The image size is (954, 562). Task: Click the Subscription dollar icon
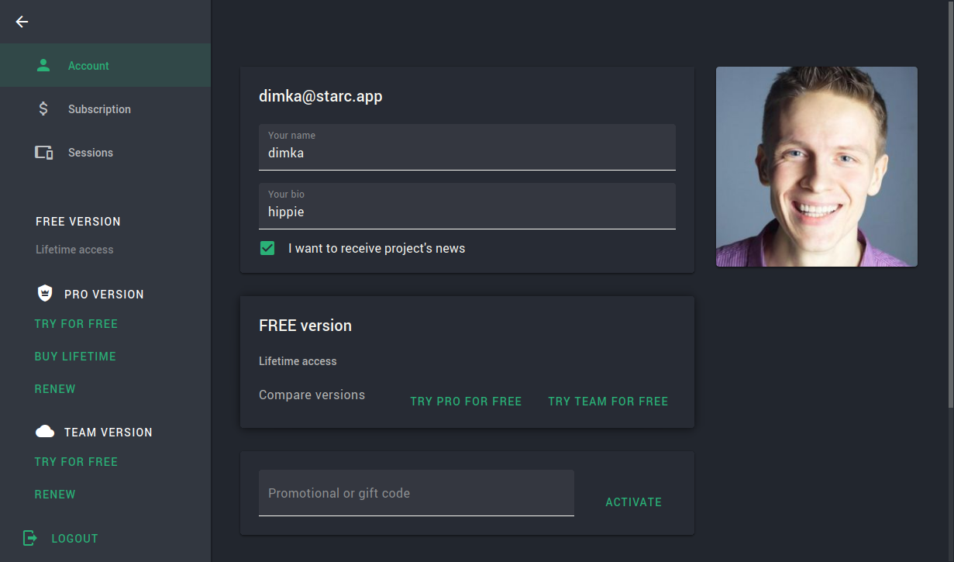[43, 109]
